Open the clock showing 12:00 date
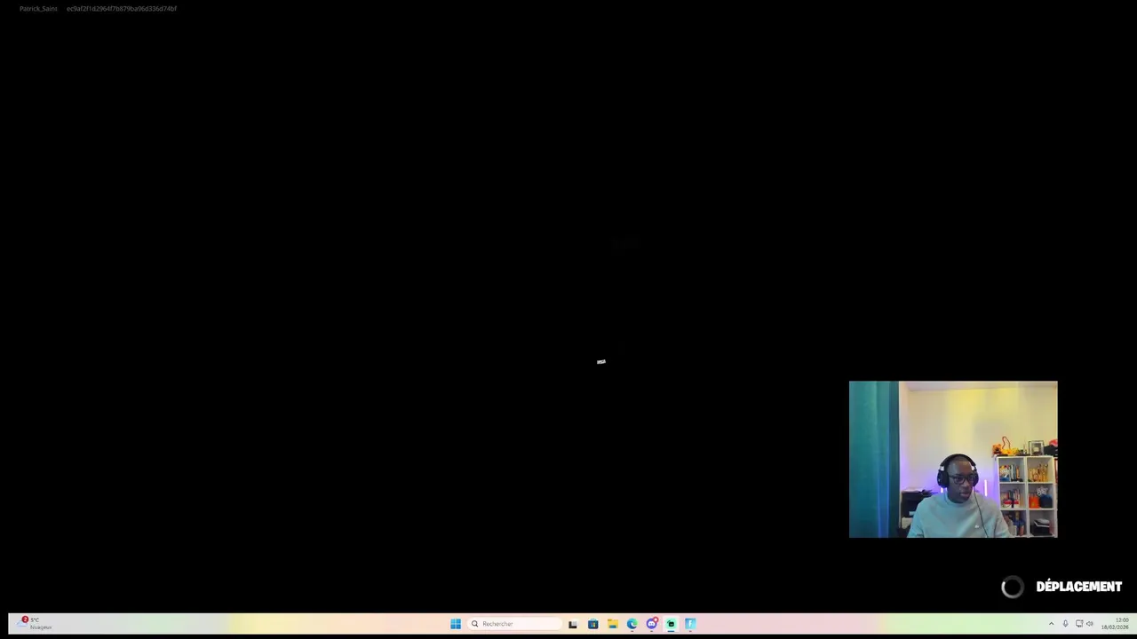This screenshot has width=1137, height=639. [1116, 624]
